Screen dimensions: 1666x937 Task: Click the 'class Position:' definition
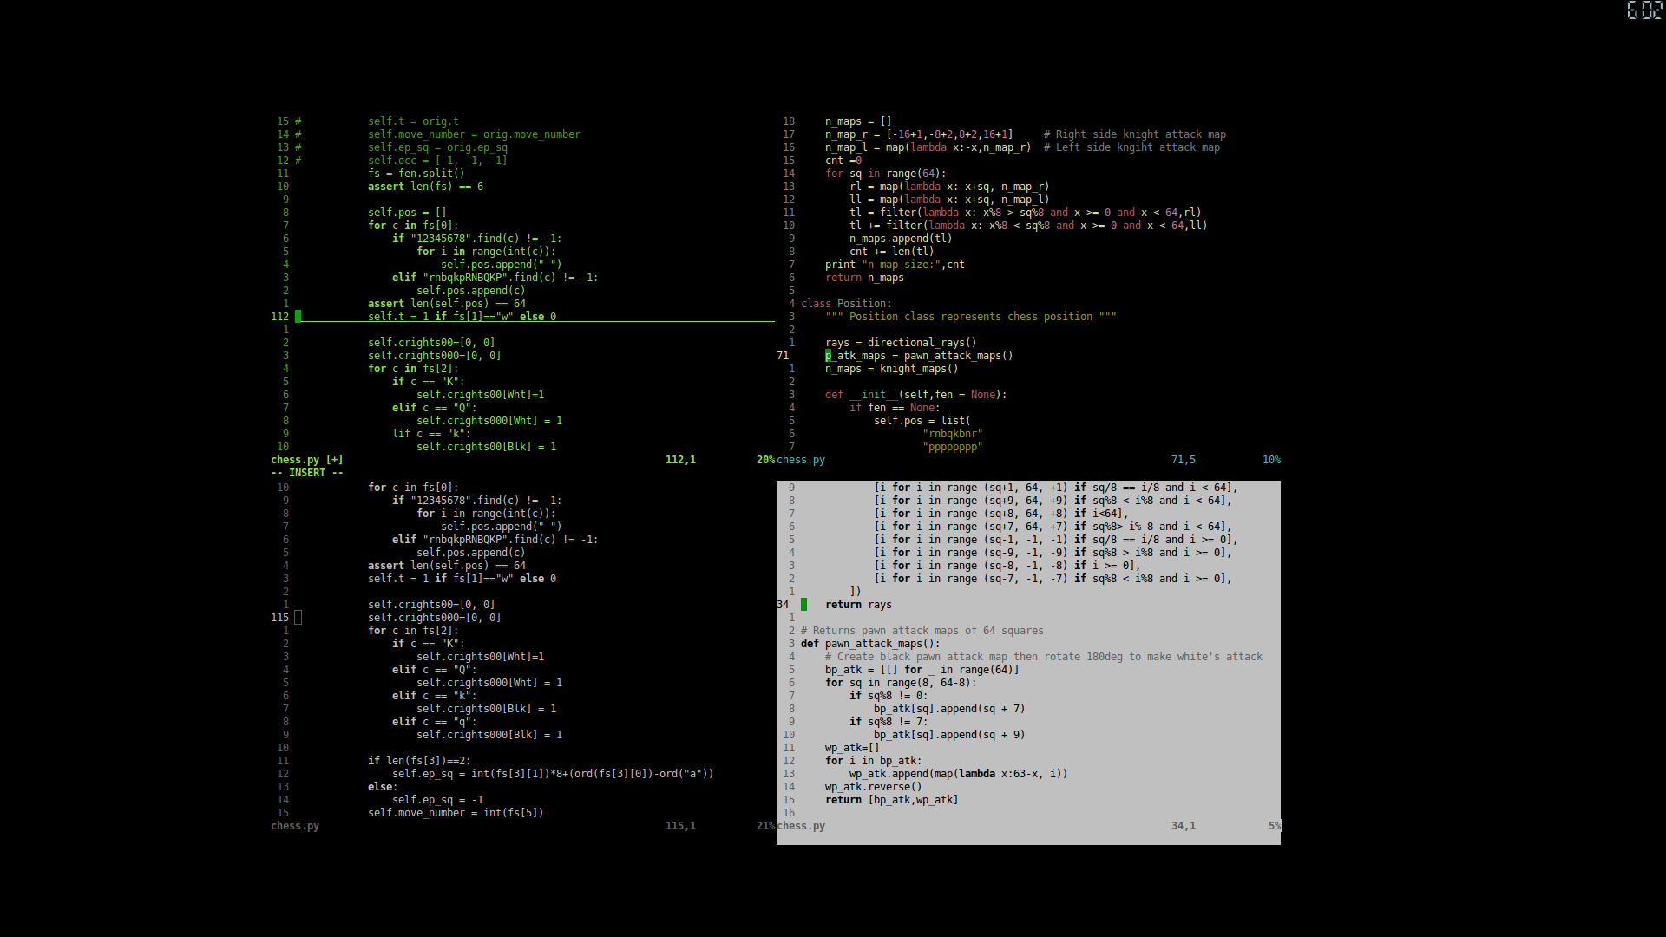(846, 304)
